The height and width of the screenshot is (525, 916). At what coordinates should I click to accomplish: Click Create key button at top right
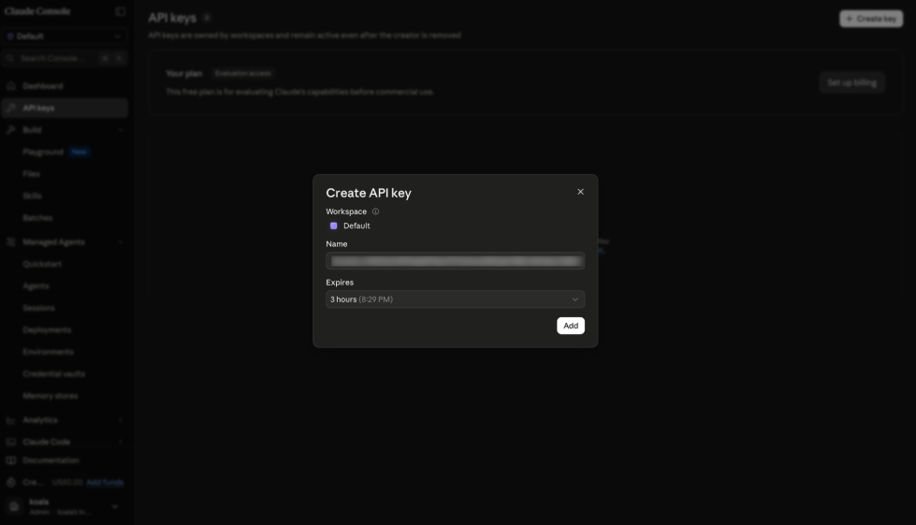(x=870, y=19)
